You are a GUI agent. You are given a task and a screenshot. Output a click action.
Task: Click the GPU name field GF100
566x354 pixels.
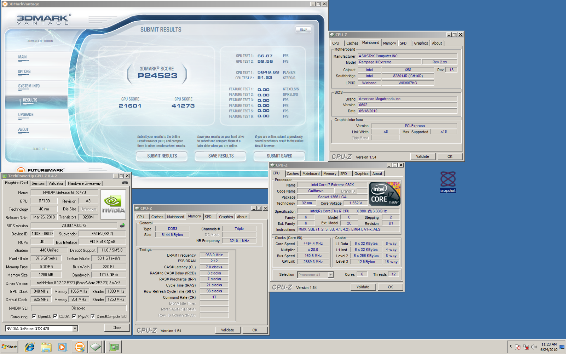pos(44,201)
